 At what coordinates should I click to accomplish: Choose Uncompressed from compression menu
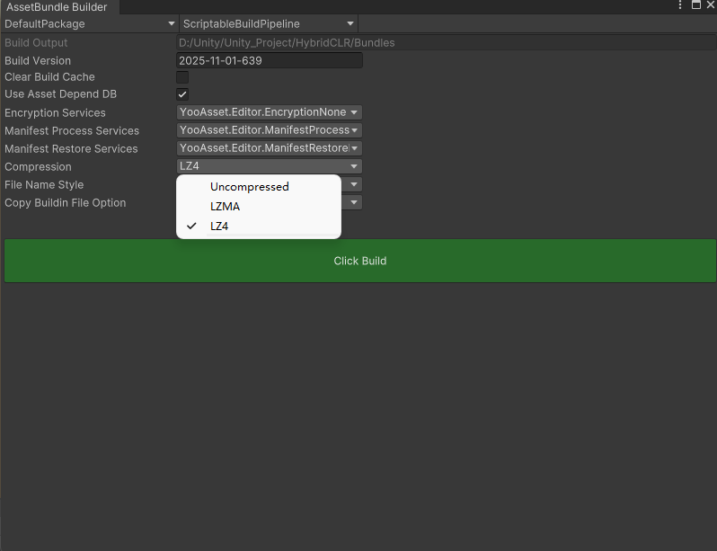[x=259, y=187]
